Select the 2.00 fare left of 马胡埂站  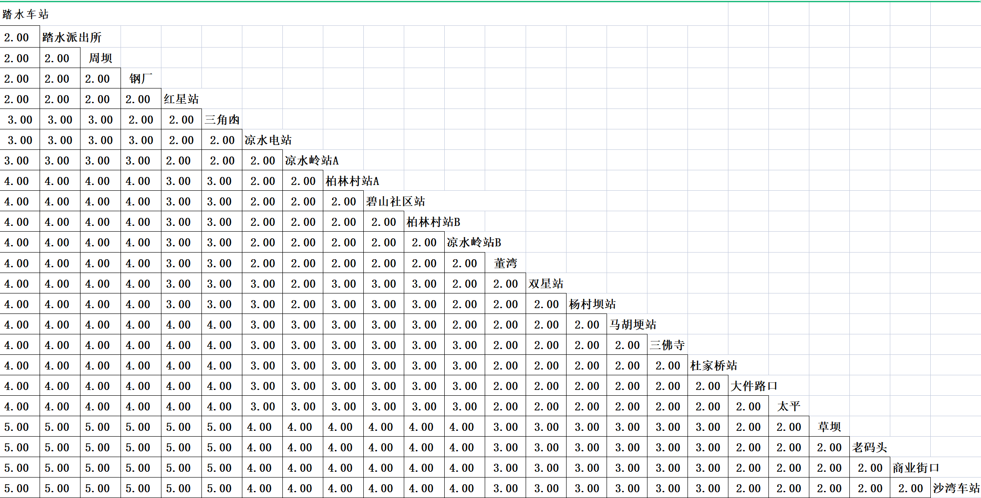tap(587, 324)
